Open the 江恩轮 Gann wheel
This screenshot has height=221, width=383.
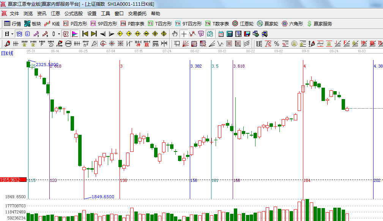pyautogui.click(x=243, y=24)
